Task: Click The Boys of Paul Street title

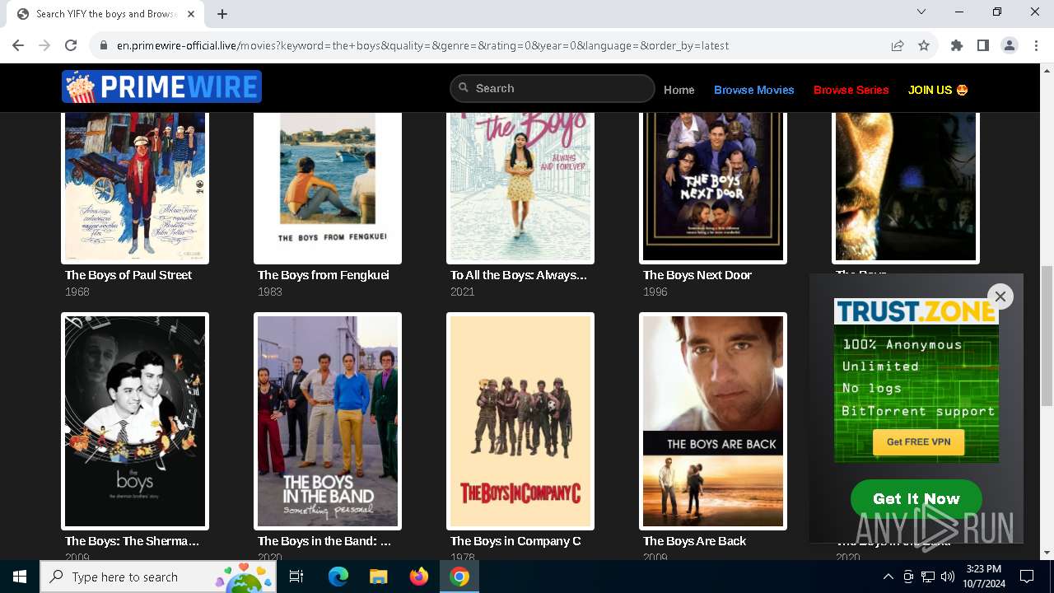Action: coord(128,275)
